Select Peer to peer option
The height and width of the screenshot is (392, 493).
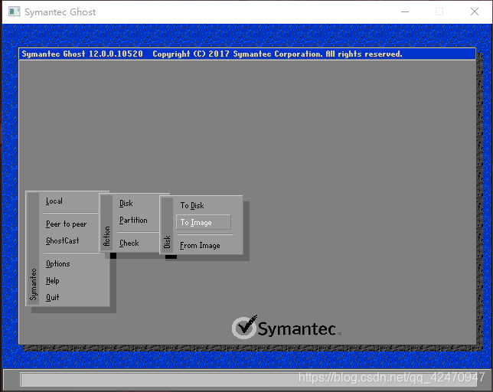(x=66, y=224)
